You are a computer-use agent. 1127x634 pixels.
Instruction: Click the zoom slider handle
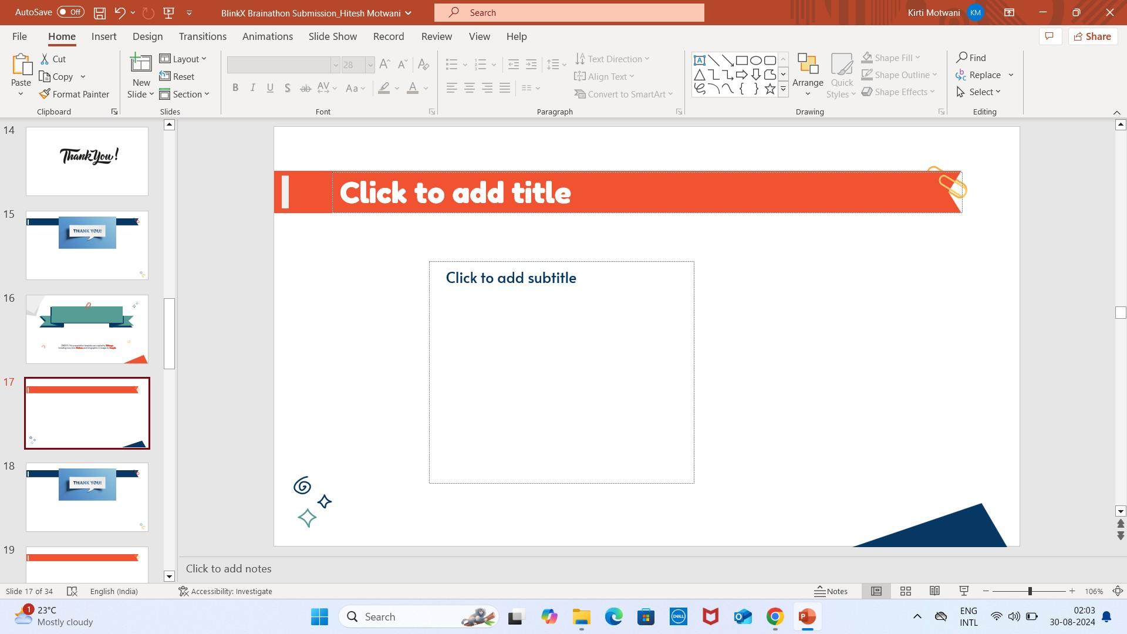1030,591
